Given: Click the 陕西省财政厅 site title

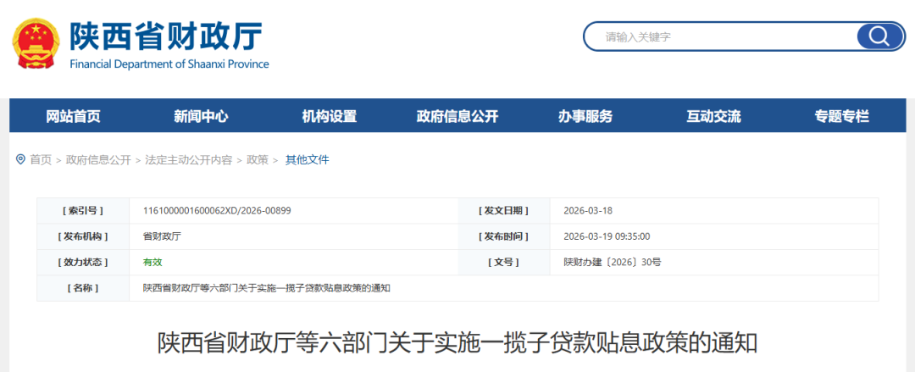Looking at the screenshot, I should 166,36.
